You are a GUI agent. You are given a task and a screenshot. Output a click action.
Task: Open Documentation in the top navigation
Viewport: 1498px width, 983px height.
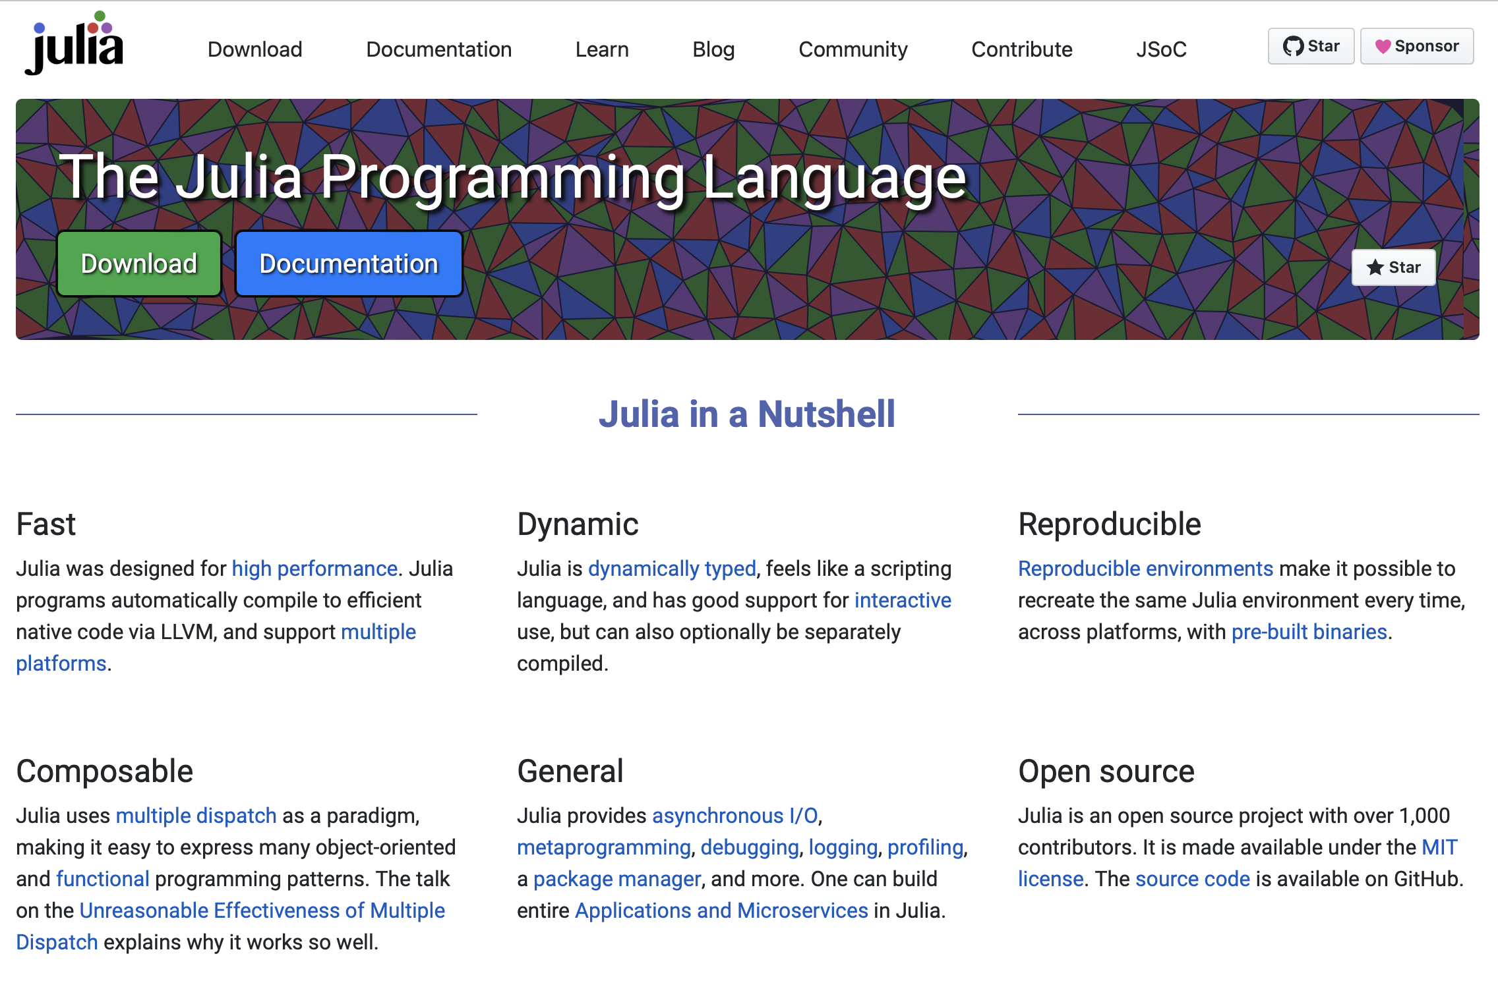[438, 49]
